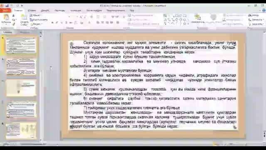Open PowerPoint Help blue icon
The image size is (266, 150).
click(x=264, y=10)
